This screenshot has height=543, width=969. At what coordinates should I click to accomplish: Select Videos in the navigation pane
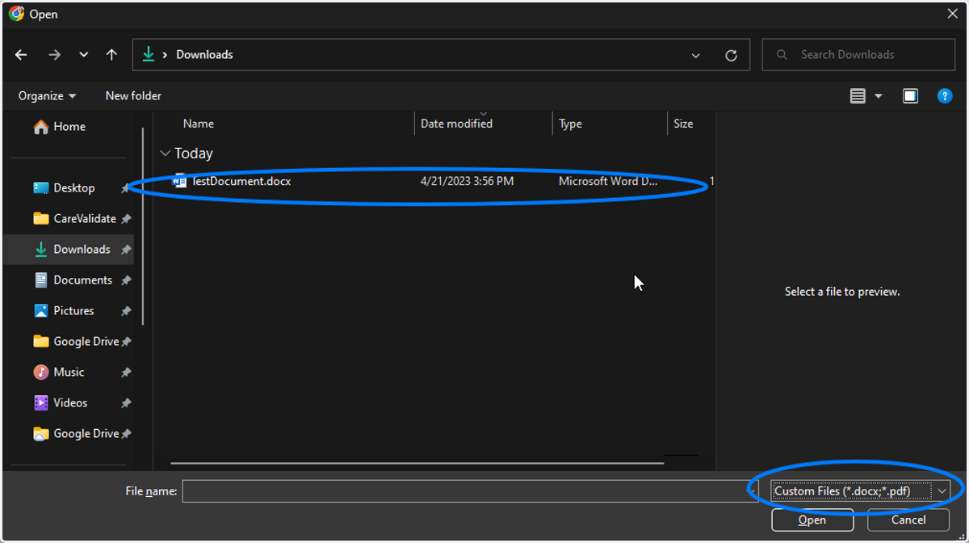69,402
